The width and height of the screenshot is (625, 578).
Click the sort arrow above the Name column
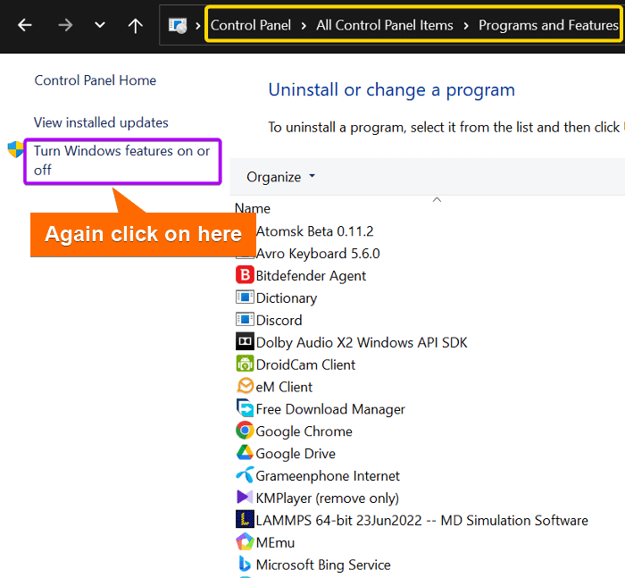tap(437, 199)
